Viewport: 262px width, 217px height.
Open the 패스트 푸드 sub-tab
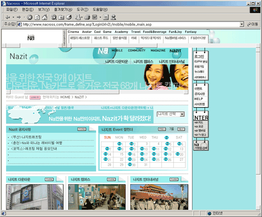(101, 38)
